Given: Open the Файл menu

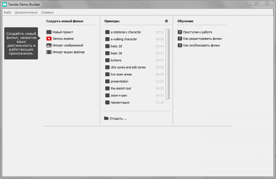Looking at the screenshot, I should pos(7,12).
